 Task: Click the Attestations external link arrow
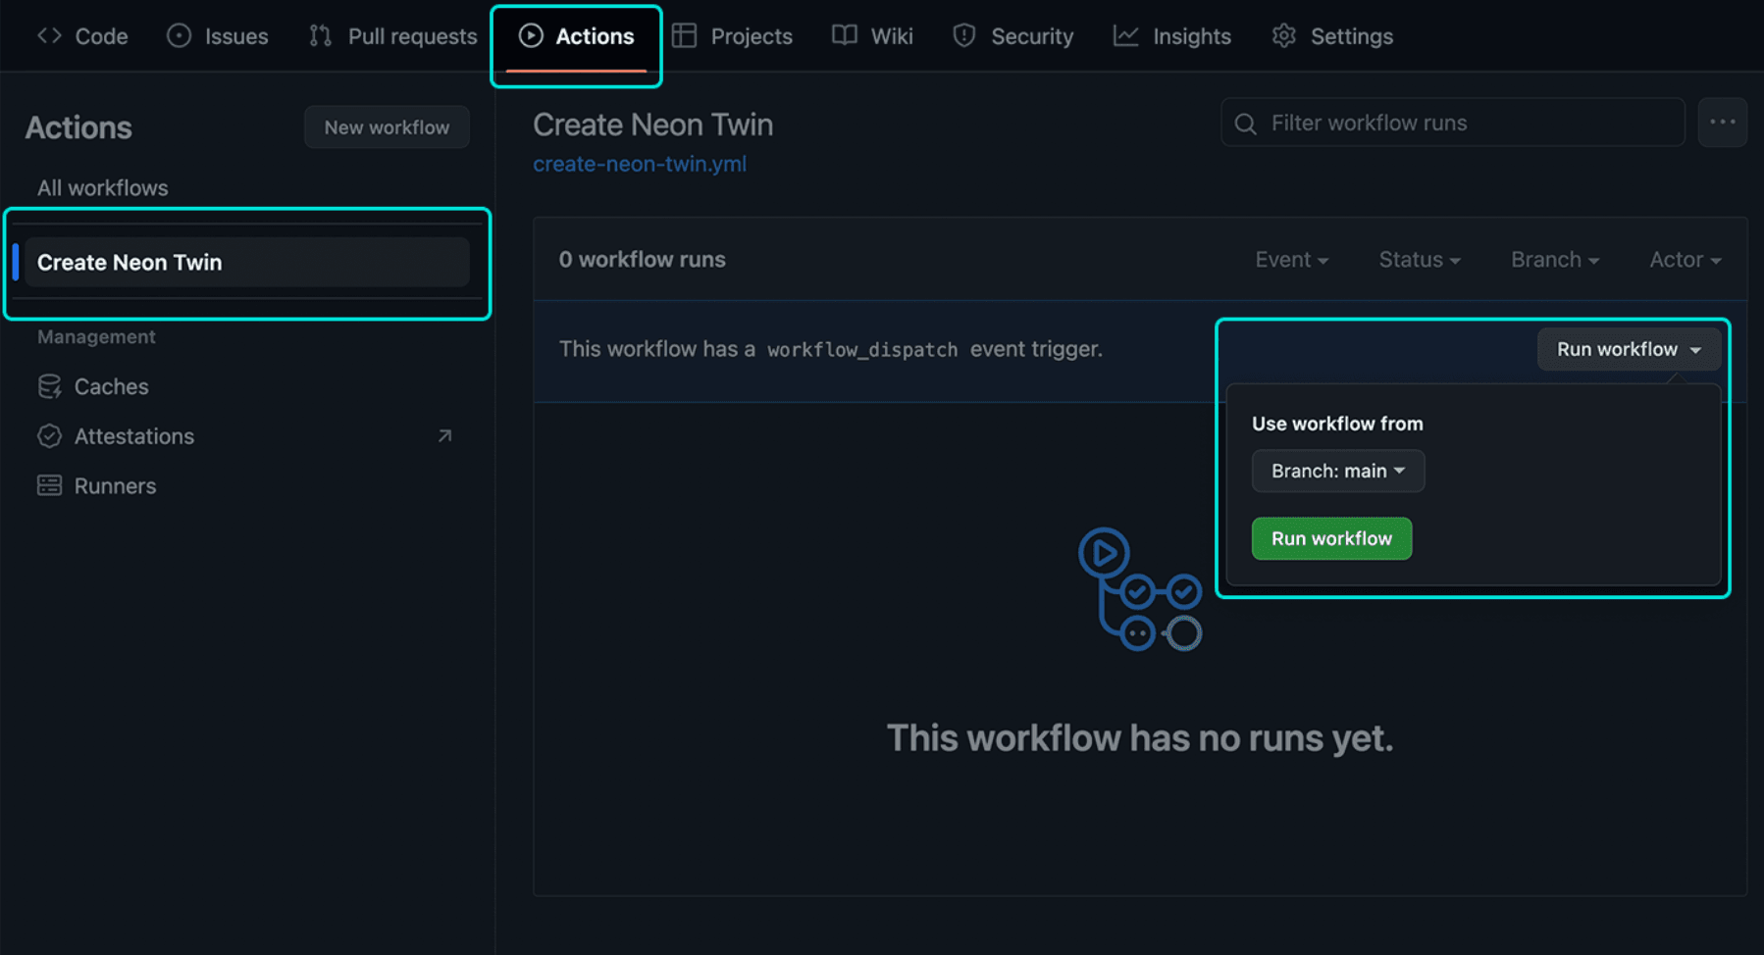(x=444, y=436)
